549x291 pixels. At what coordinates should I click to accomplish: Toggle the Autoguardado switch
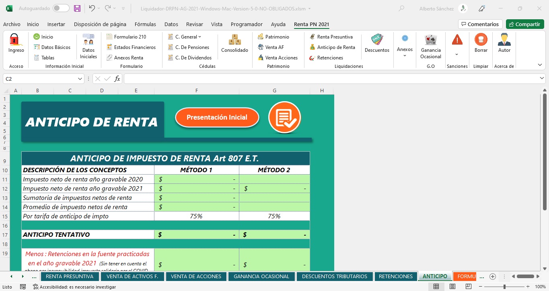[61, 8]
